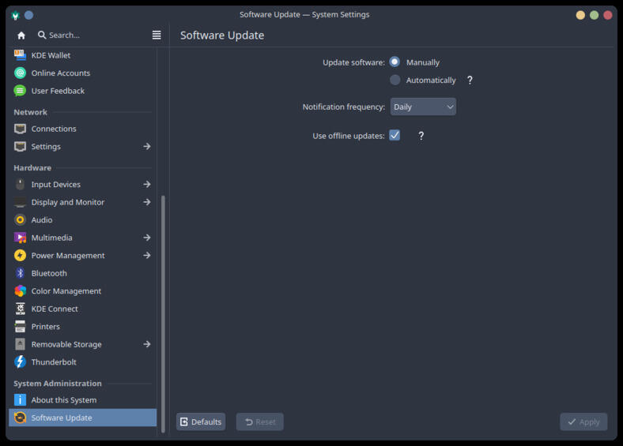The image size is (623, 446).
Task: Click the Network Settings icon
Action: click(20, 146)
